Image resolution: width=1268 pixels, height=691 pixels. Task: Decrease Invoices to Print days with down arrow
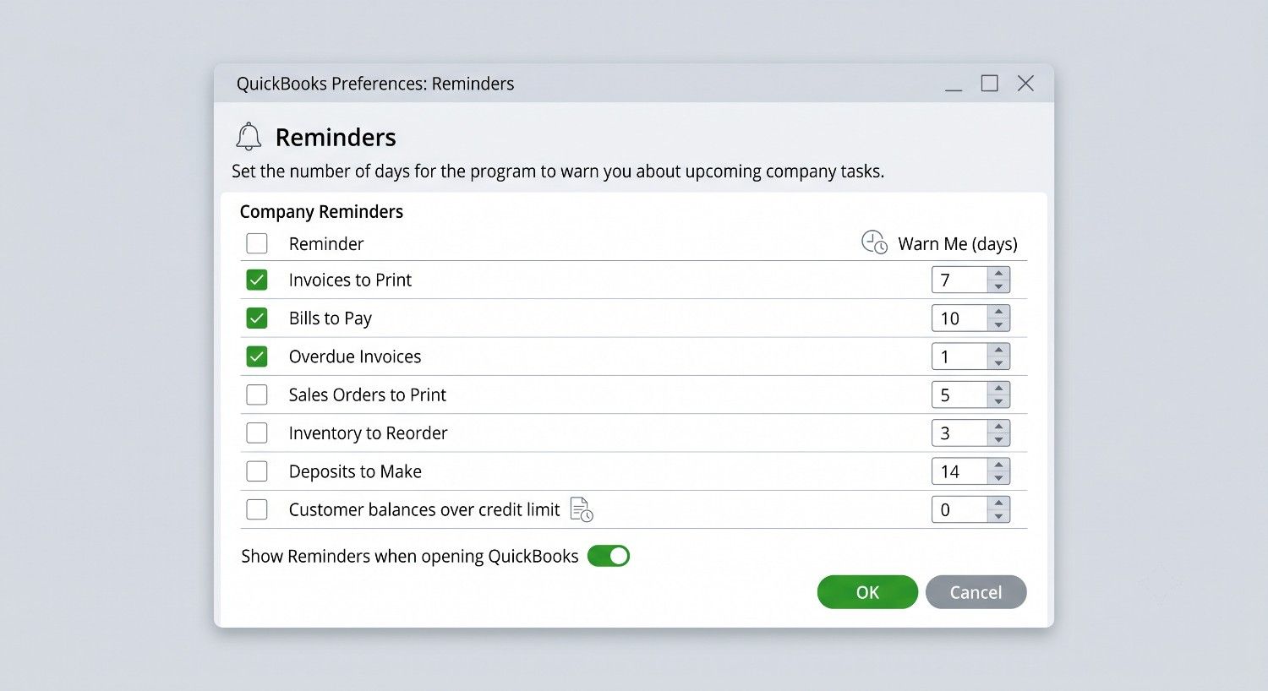pyautogui.click(x=998, y=286)
